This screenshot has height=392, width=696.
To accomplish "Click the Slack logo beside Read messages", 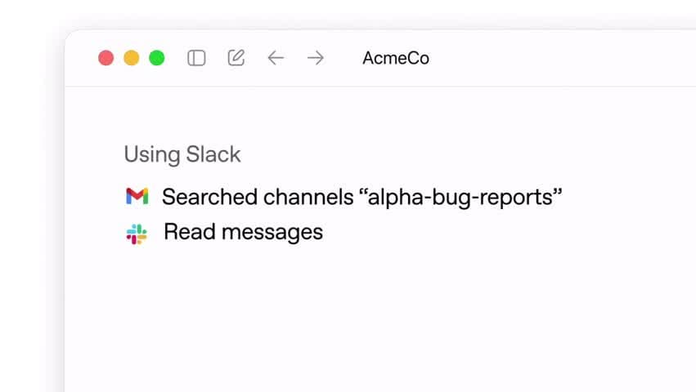I will [137, 234].
